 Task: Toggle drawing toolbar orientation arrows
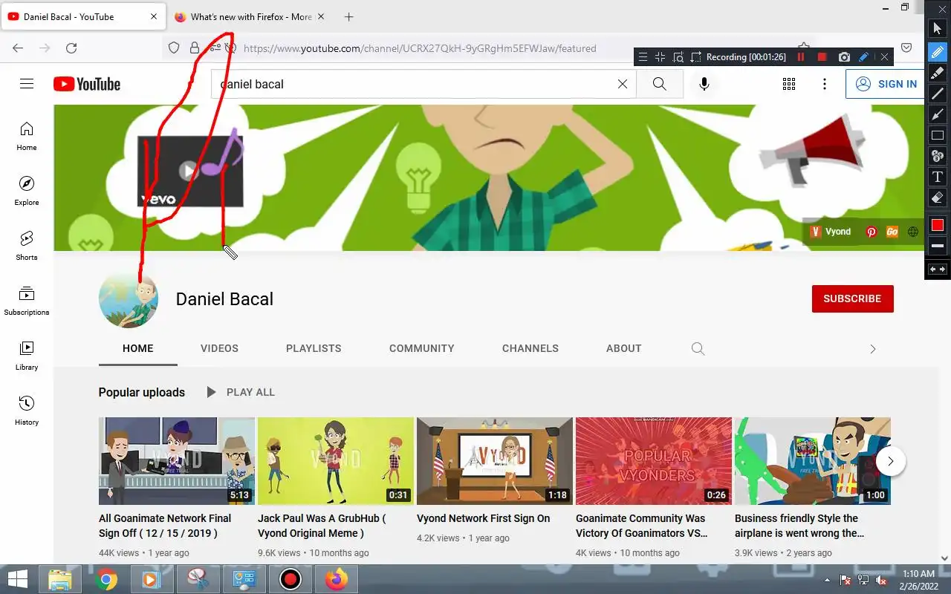(938, 270)
